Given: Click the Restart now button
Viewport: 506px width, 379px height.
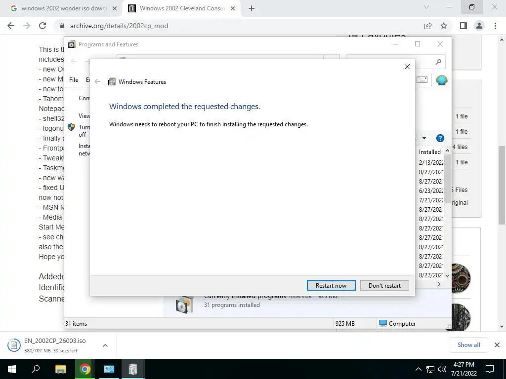Looking at the screenshot, I should [x=331, y=286].
